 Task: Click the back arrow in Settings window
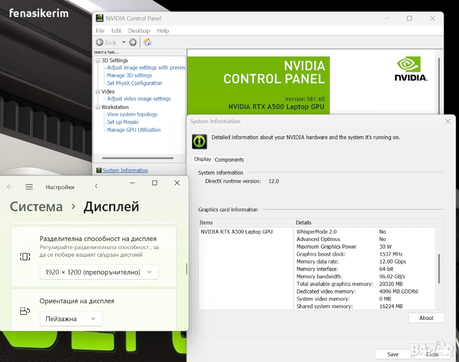pyautogui.click(x=10, y=187)
